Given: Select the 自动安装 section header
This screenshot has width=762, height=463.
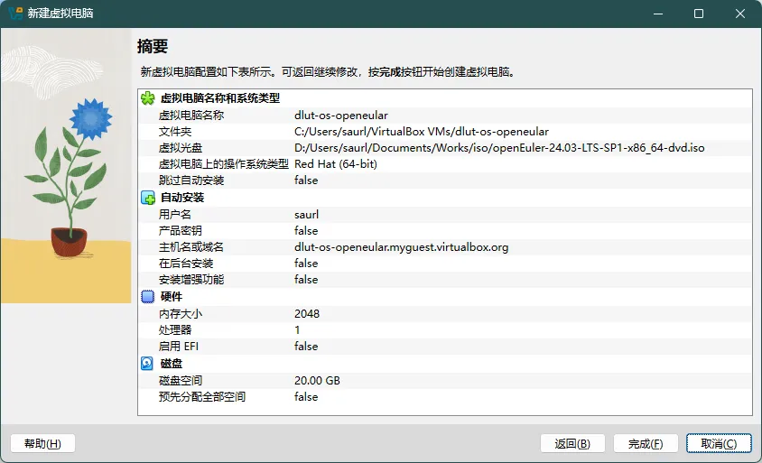Looking at the screenshot, I should click(x=181, y=198).
